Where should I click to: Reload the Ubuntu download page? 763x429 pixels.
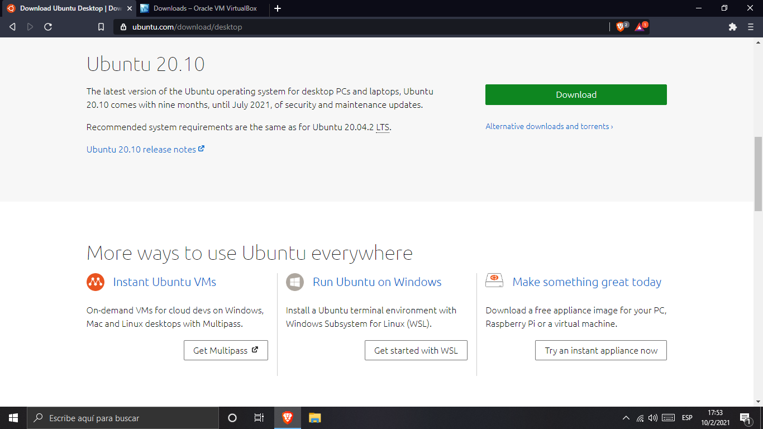point(48,27)
